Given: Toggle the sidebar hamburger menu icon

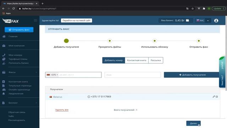Looking at the screenshot, I should pos(35,21).
